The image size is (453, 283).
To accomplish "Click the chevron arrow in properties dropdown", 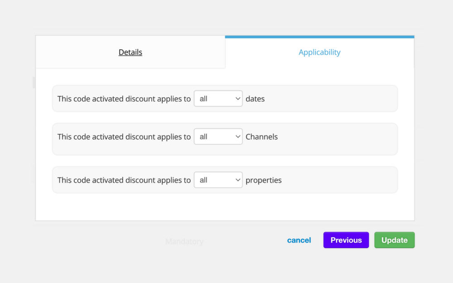I will 238,180.
